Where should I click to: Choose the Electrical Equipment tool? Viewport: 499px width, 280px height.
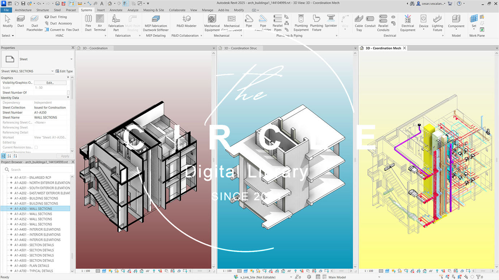tap(408, 23)
